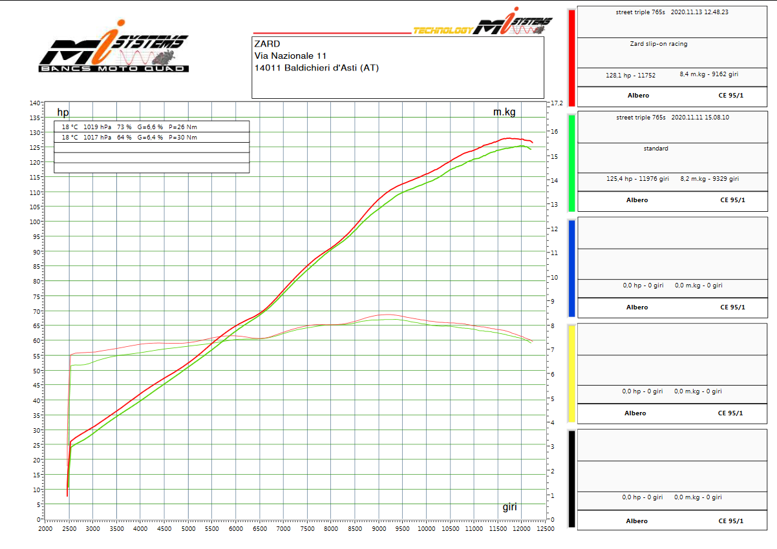The width and height of the screenshot is (777, 549).
Task: Select the green run color bar
Action: [571, 163]
